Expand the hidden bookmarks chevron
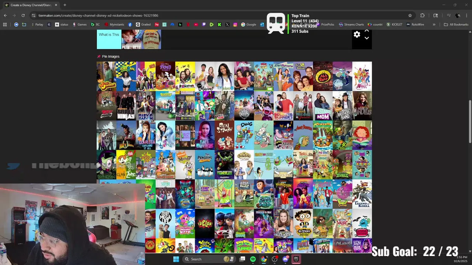This screenshot has width=472, height=265. [x=434, y=25]
